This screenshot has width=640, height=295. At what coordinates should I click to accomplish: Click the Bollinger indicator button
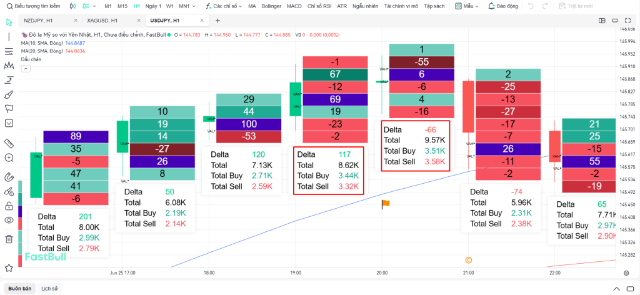coord(271,6)
